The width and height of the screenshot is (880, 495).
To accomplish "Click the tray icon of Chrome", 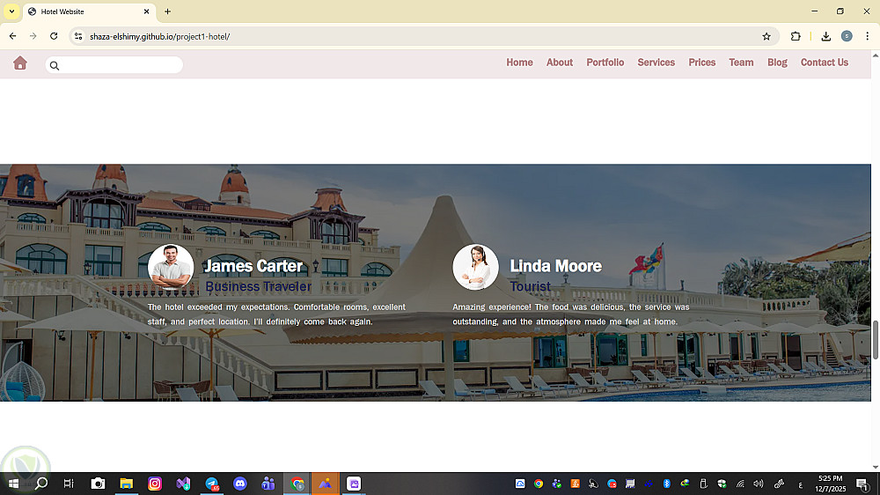I will [539, 484].
